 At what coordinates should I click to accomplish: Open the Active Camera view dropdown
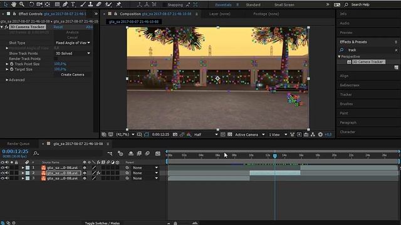[x=249, y=134]
